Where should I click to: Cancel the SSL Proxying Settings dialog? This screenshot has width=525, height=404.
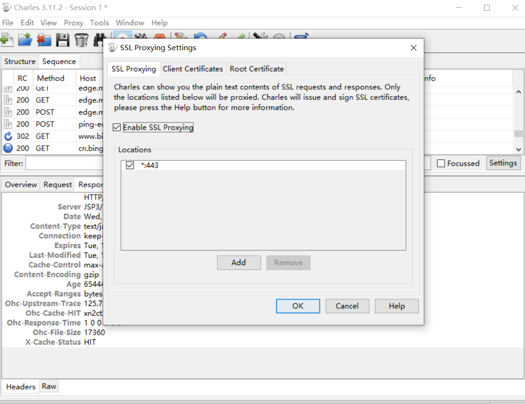click(x=347, y=306)
